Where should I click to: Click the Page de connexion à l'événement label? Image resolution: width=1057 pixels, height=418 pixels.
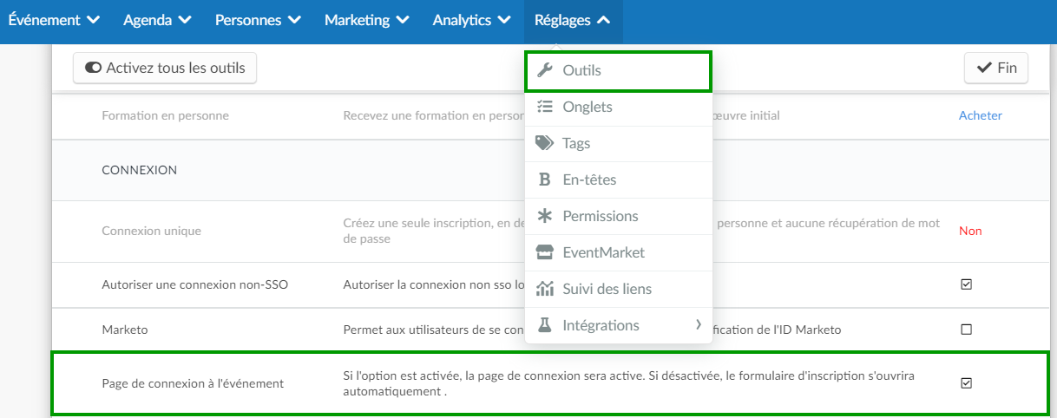193,382
